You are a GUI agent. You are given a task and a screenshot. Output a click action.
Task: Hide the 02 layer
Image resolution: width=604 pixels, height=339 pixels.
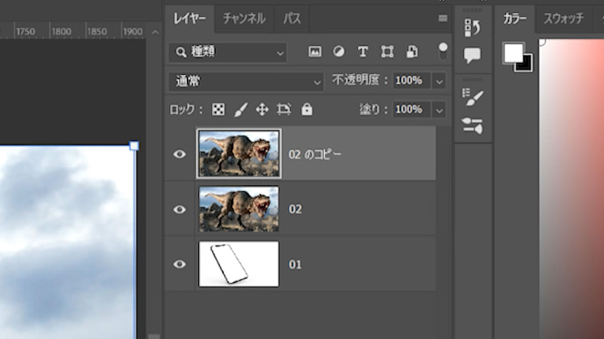pyautogui.click(x=180, y=209)
